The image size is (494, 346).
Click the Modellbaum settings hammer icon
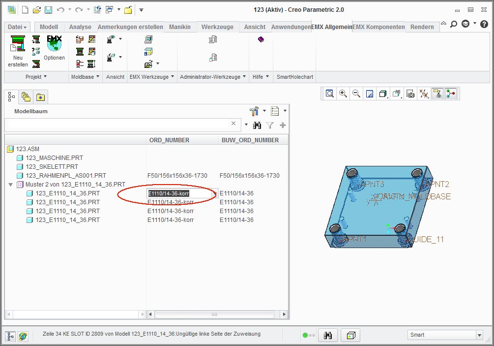[254, 111]
